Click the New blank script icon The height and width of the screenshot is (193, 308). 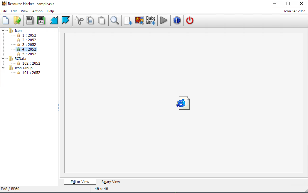click(x=6, y=20)
